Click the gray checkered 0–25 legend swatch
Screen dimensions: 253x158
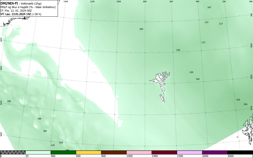[x=13, y=152]
